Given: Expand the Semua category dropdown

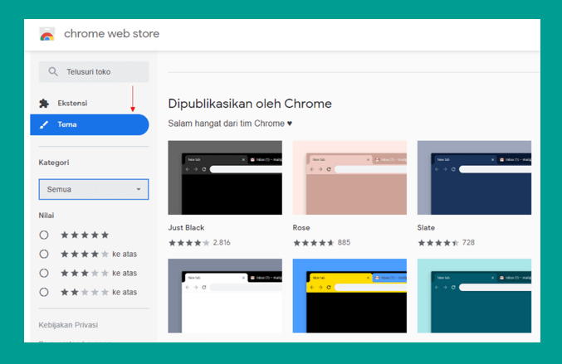Looking at the screenshot, I should pyautogui.click(x=94, y=189).
